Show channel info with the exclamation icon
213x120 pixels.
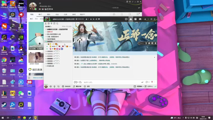point(99,19)
